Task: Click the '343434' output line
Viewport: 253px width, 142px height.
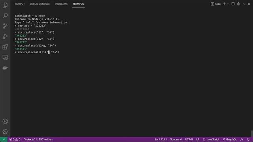Action: (x=21, y=49)
